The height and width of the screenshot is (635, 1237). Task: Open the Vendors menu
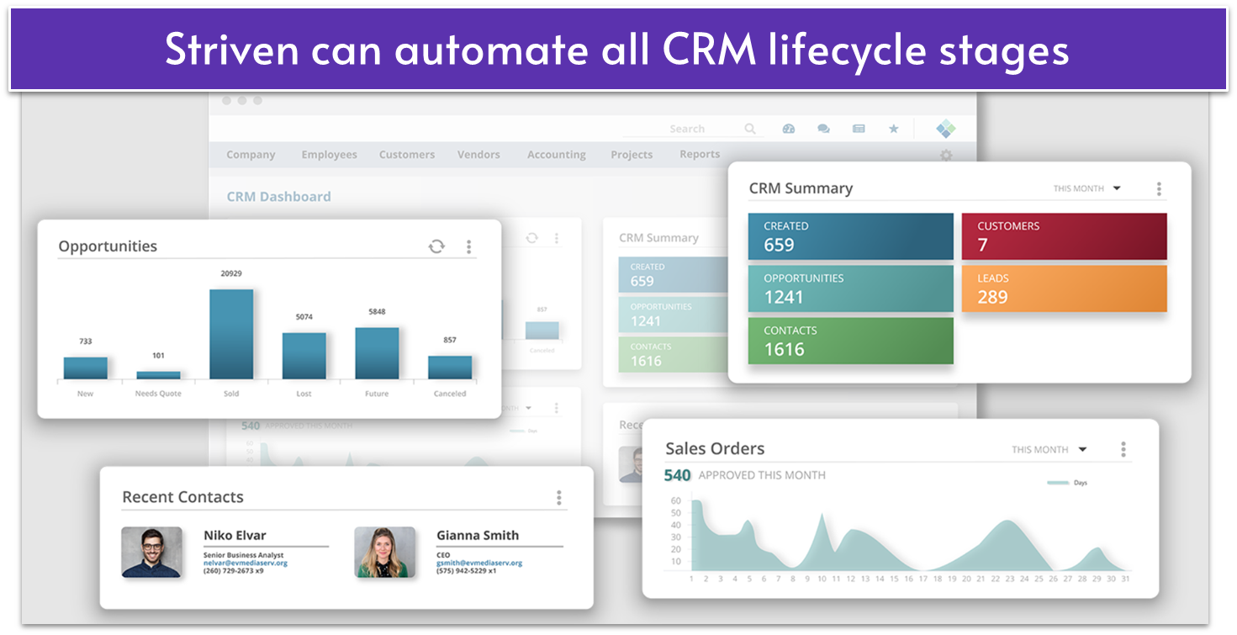[x=478, y=155]
